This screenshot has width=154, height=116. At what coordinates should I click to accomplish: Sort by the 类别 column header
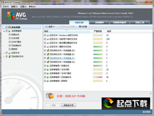[66, 31]
